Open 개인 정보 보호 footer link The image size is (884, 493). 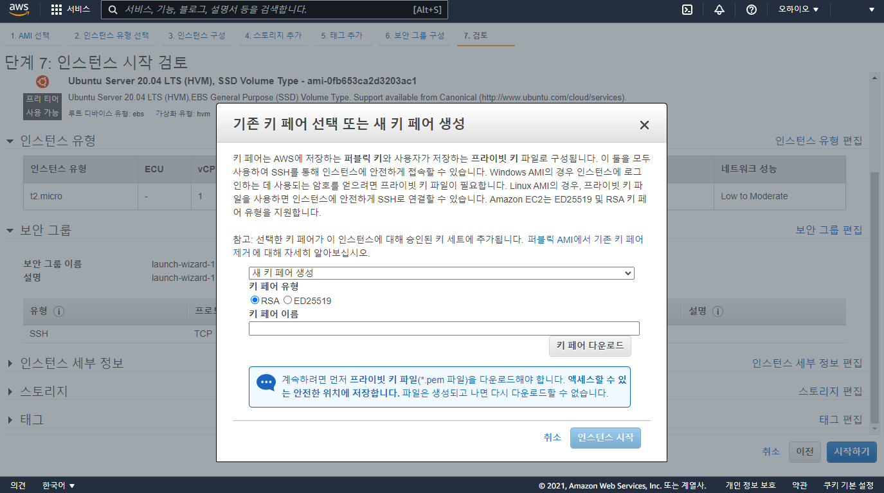point(750,485)
